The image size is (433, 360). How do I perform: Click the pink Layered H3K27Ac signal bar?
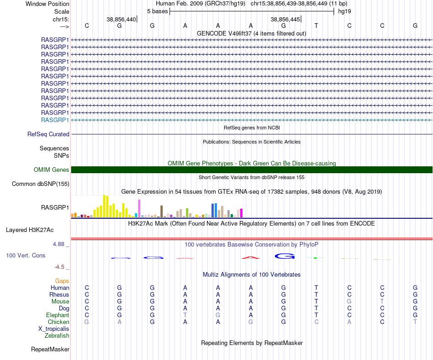(252, 238)
